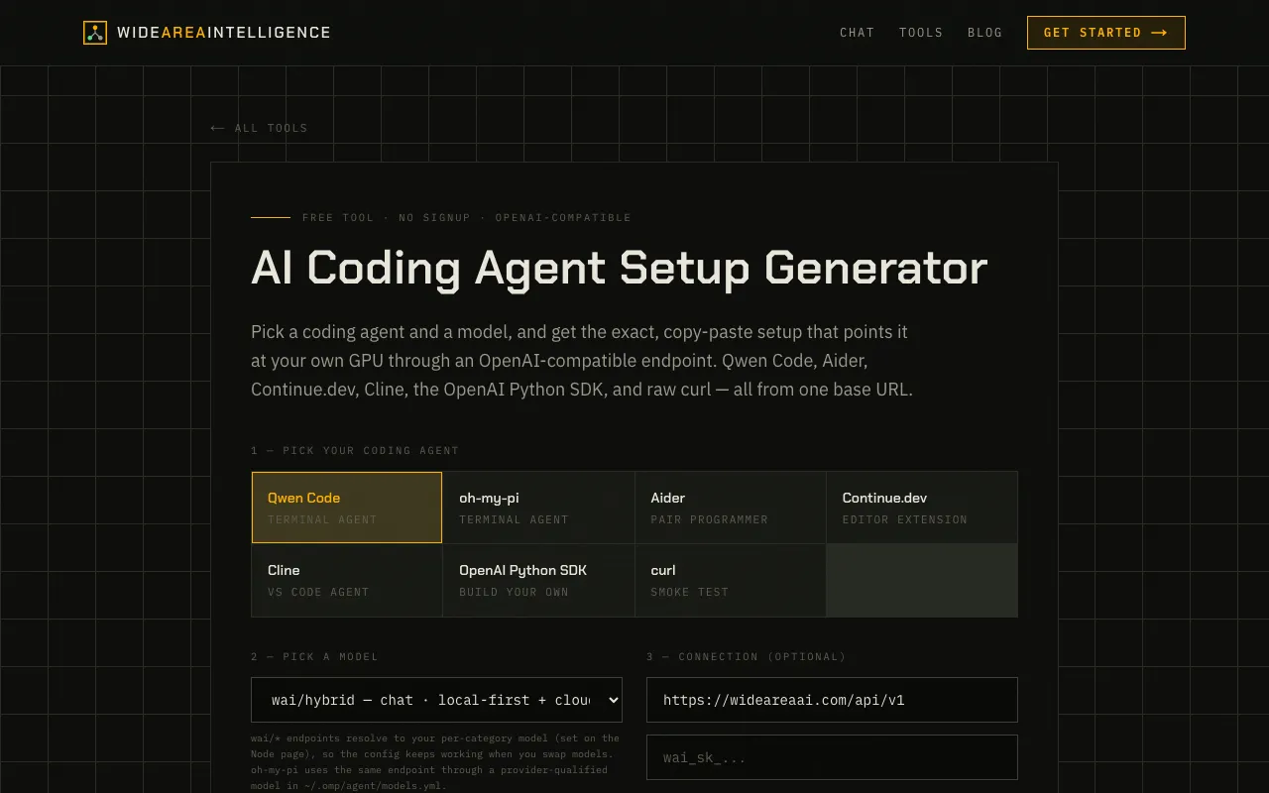Open the CHAT nav item

[857, 33]
